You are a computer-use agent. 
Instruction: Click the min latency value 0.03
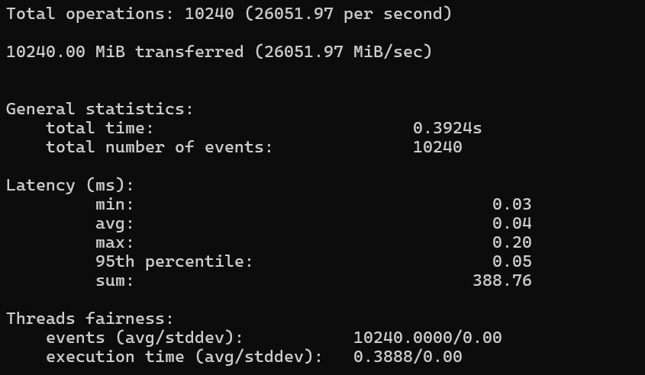coord(511,204)
